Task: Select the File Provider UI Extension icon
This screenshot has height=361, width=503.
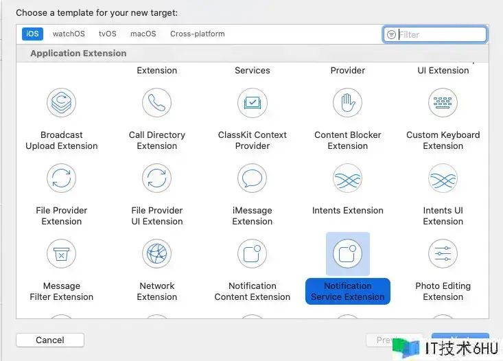Action: point(156,178)
